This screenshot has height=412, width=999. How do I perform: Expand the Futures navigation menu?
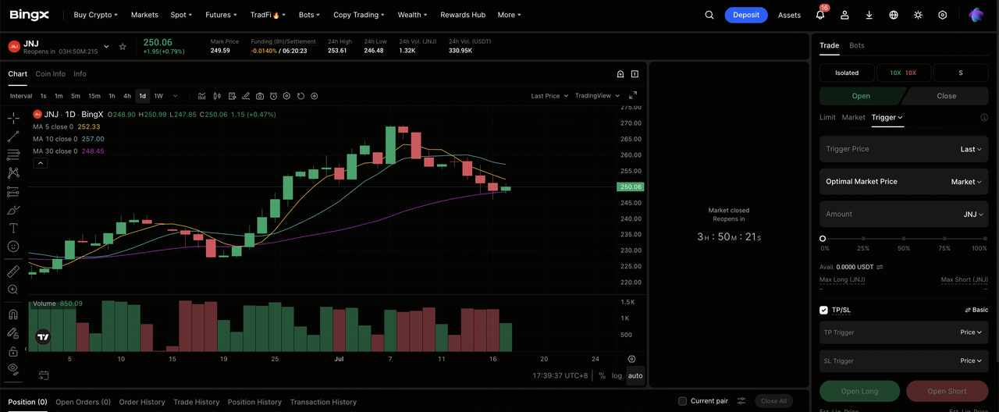coord(222,15)
